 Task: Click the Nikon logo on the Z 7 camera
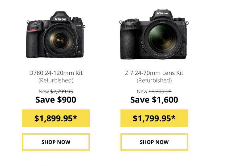tap(162, 13)
